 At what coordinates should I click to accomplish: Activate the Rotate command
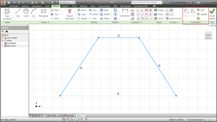pyautogui.click(x=82, y=18)
